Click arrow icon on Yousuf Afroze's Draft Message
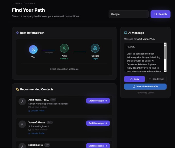The image size is (175, 148). [x=106, y=123]
